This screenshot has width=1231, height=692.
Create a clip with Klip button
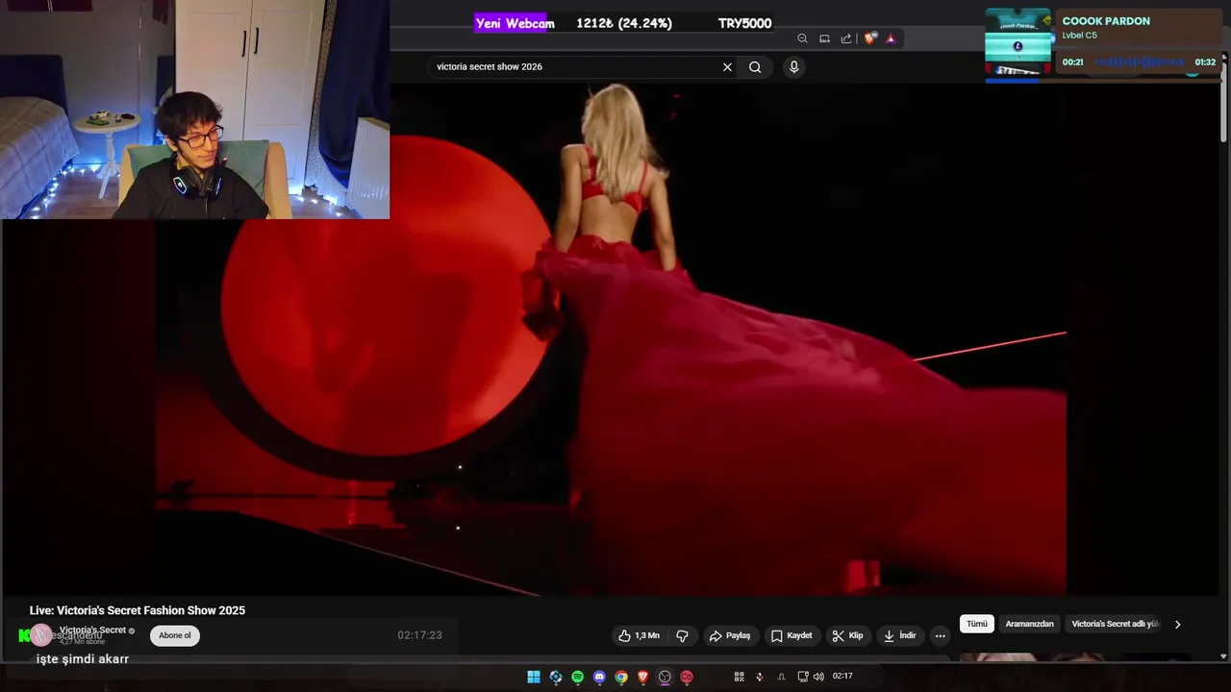[x=847, y=635]
